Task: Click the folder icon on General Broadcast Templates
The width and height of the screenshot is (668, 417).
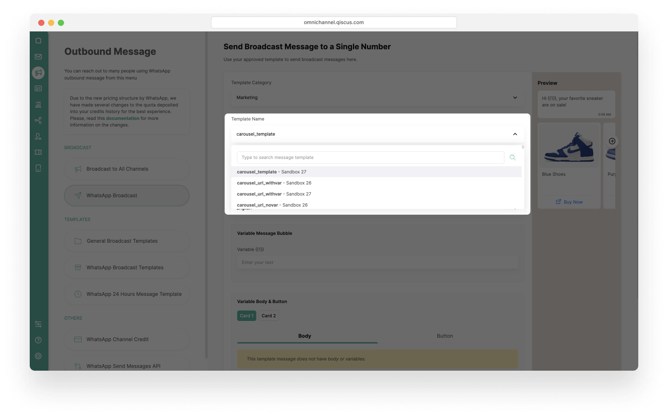Action: click(78, 241)
